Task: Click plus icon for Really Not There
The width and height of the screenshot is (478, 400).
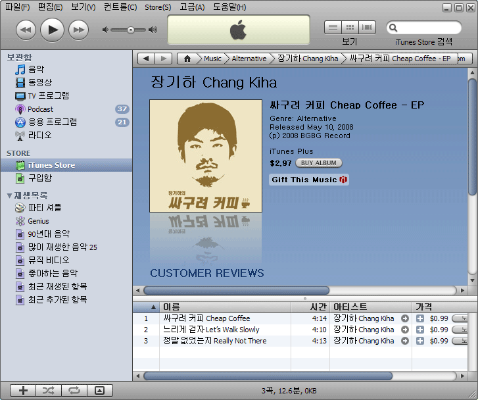Action: (x=420, y=341)
